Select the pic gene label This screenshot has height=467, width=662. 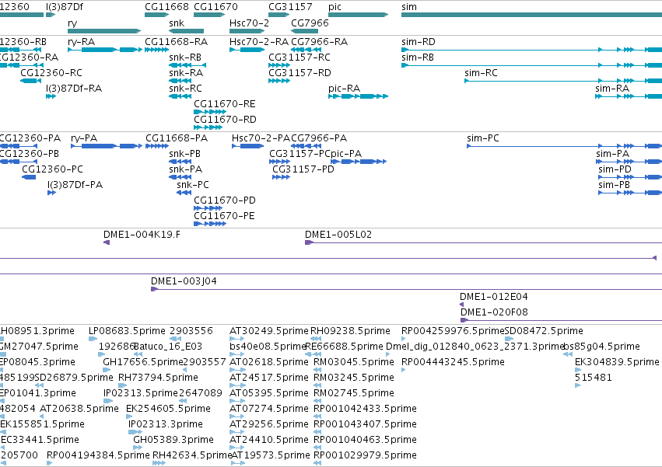[335, 7]
